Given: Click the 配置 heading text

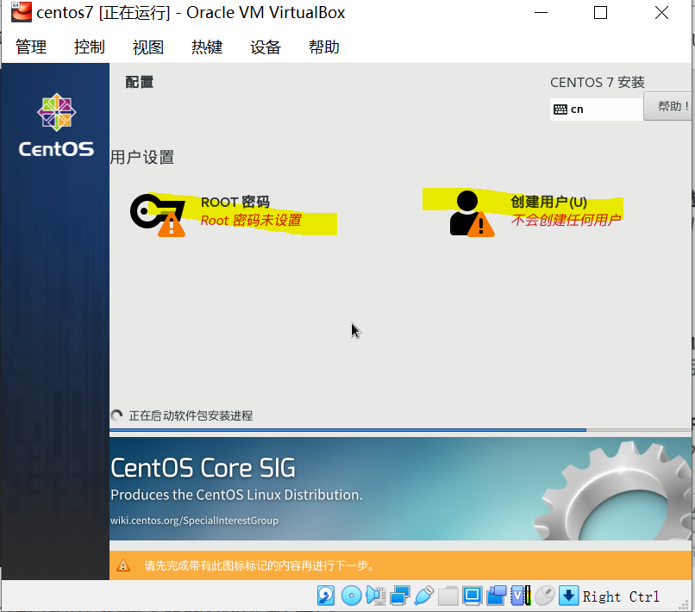Looking at the screenshot, I should [x=140, y=82].
